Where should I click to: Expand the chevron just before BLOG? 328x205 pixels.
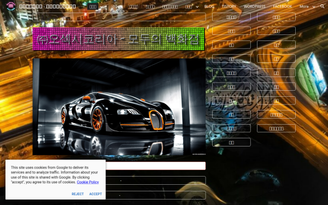click(x=197, y=7)
